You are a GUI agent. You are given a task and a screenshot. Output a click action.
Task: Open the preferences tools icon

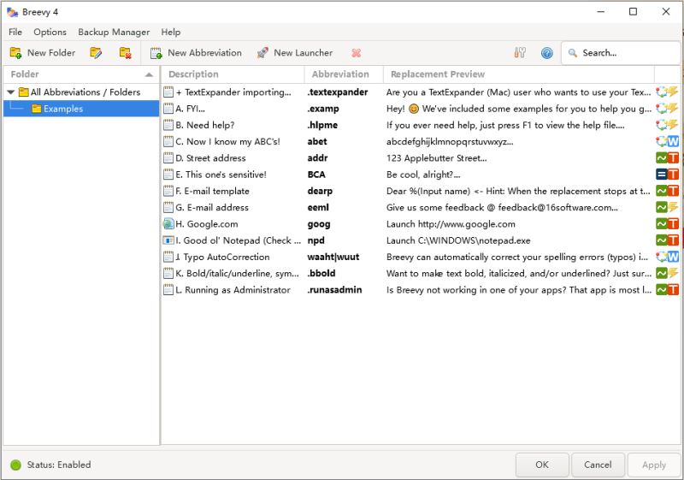coord(520,53)
